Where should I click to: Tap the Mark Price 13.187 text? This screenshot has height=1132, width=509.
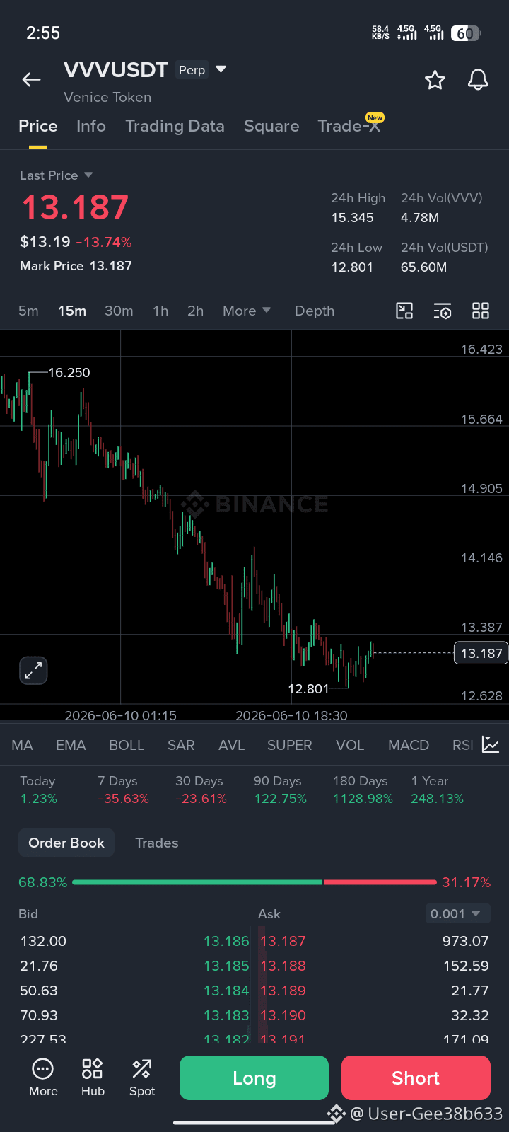(x=76, y=266)
